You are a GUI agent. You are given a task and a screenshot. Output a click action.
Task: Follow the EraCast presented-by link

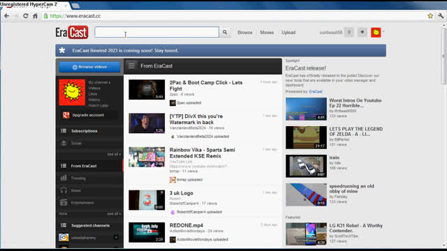point(316,91)
